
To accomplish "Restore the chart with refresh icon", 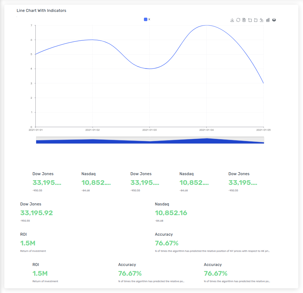I will pyautogui.click(x=238, y=20).
